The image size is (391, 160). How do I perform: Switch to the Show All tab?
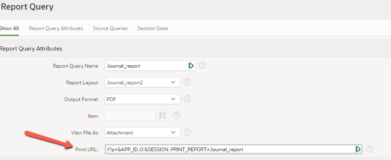9,28
